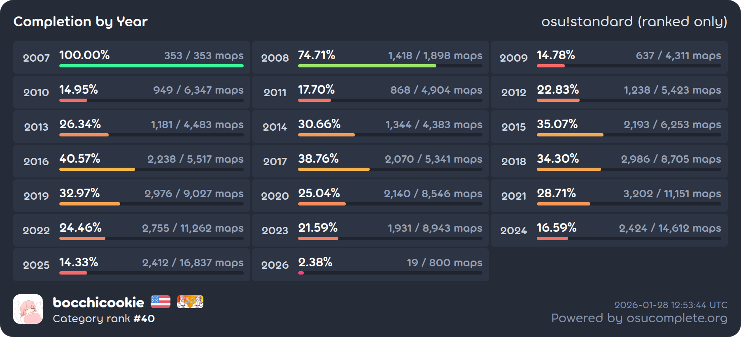Click the SS badge icon beside flag
This screenshot has width=741, height=337.
(190, 302)
